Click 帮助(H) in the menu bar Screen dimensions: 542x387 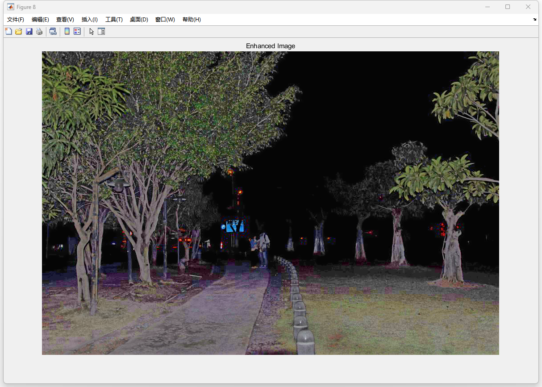point(192,20)
